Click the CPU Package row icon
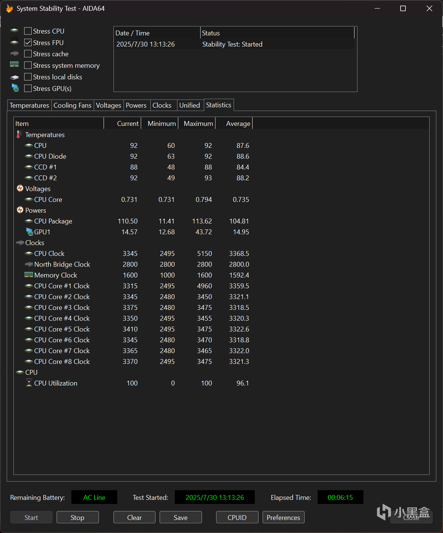 coord(29,221)
